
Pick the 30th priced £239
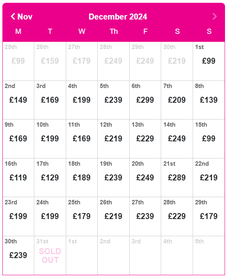18,255
